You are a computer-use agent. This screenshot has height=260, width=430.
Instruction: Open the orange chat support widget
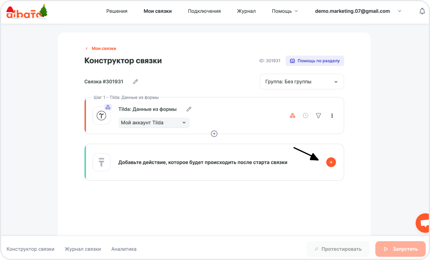coord(423,223)
